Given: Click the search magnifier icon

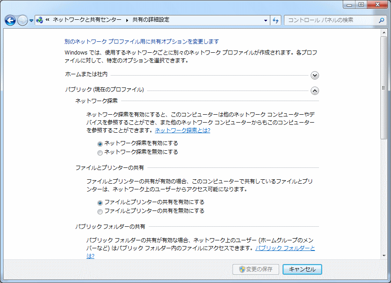Looking at the screenshot, I should pyautogui.click(x=381, y=20).
